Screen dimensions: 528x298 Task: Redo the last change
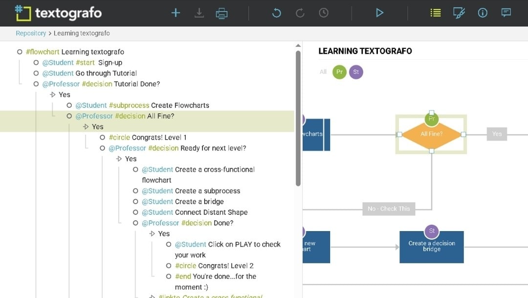[300, 13]
